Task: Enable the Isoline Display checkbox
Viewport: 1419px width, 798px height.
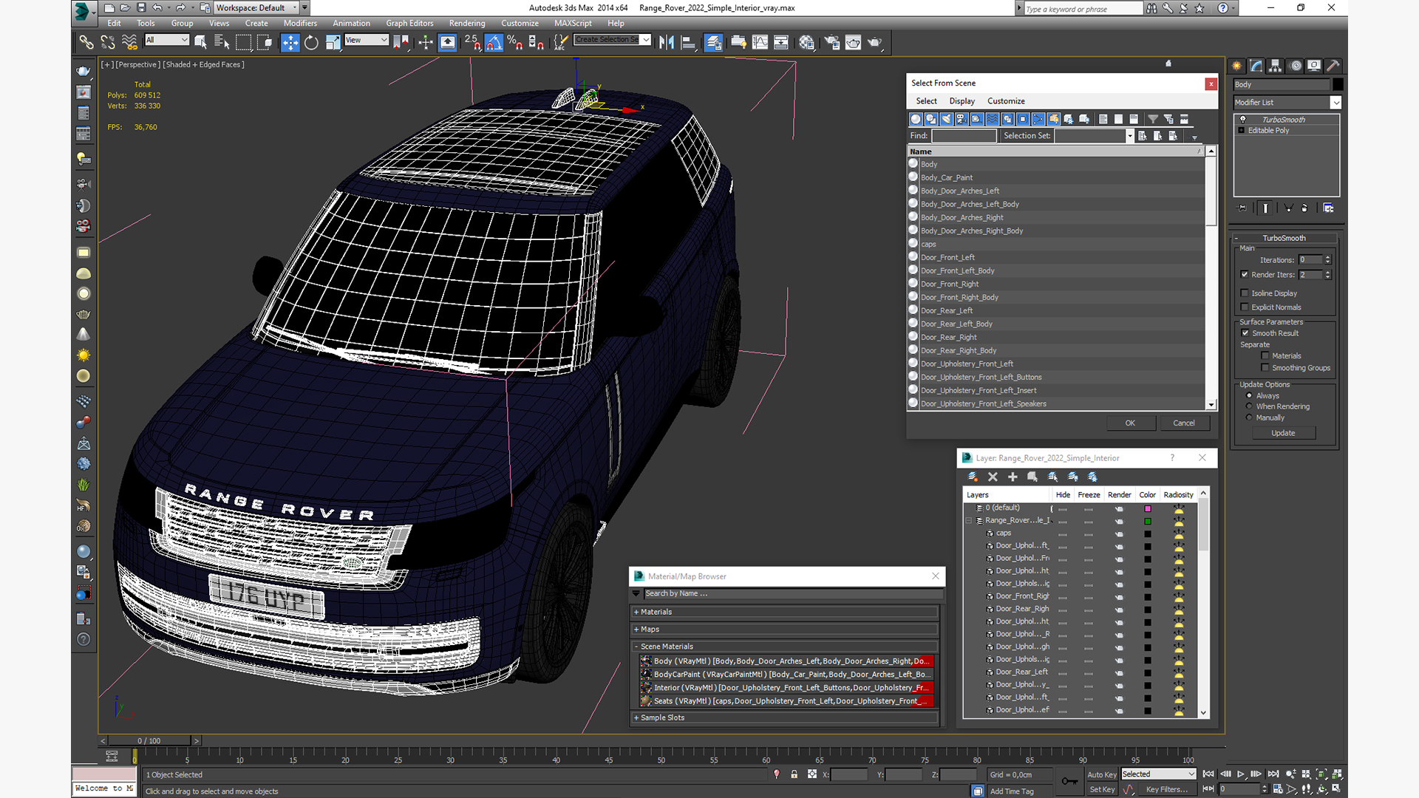Action: [1245, 293]
